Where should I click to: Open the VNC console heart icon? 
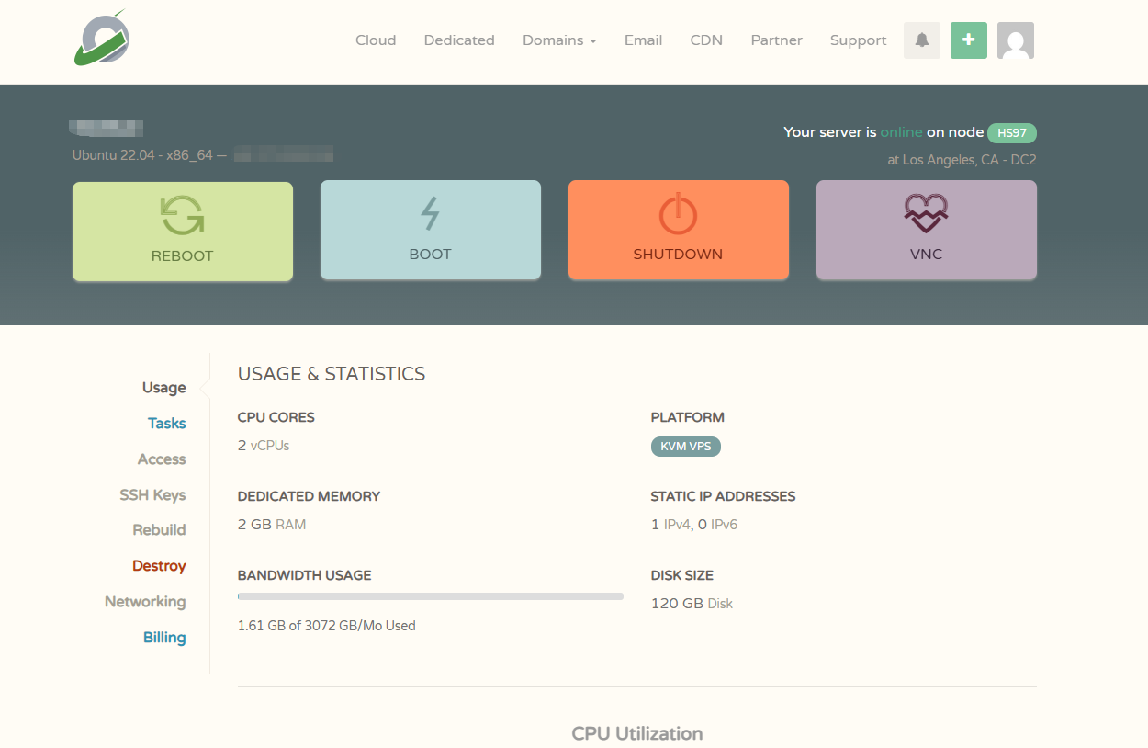926,213
